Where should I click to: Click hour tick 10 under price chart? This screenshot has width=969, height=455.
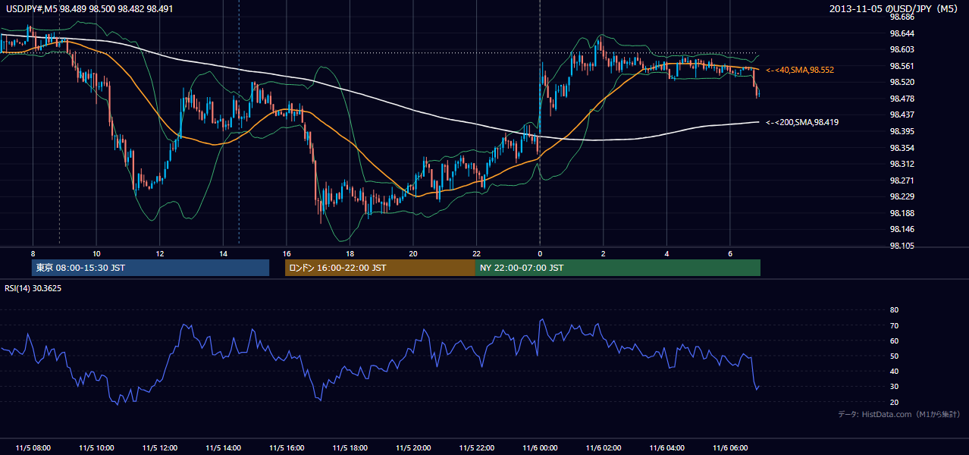(96, 253)
